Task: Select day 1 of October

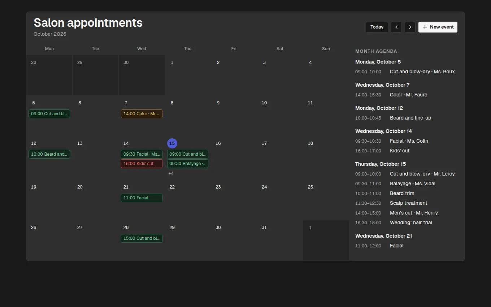Action: (x=172, y=62)
